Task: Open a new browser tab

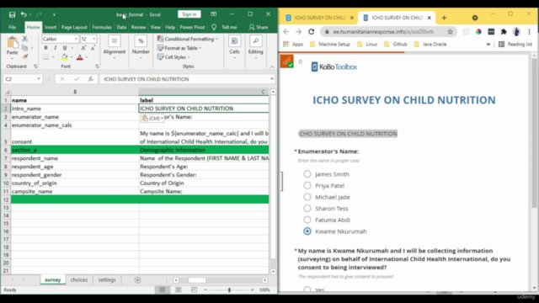Action: point(444,18)
